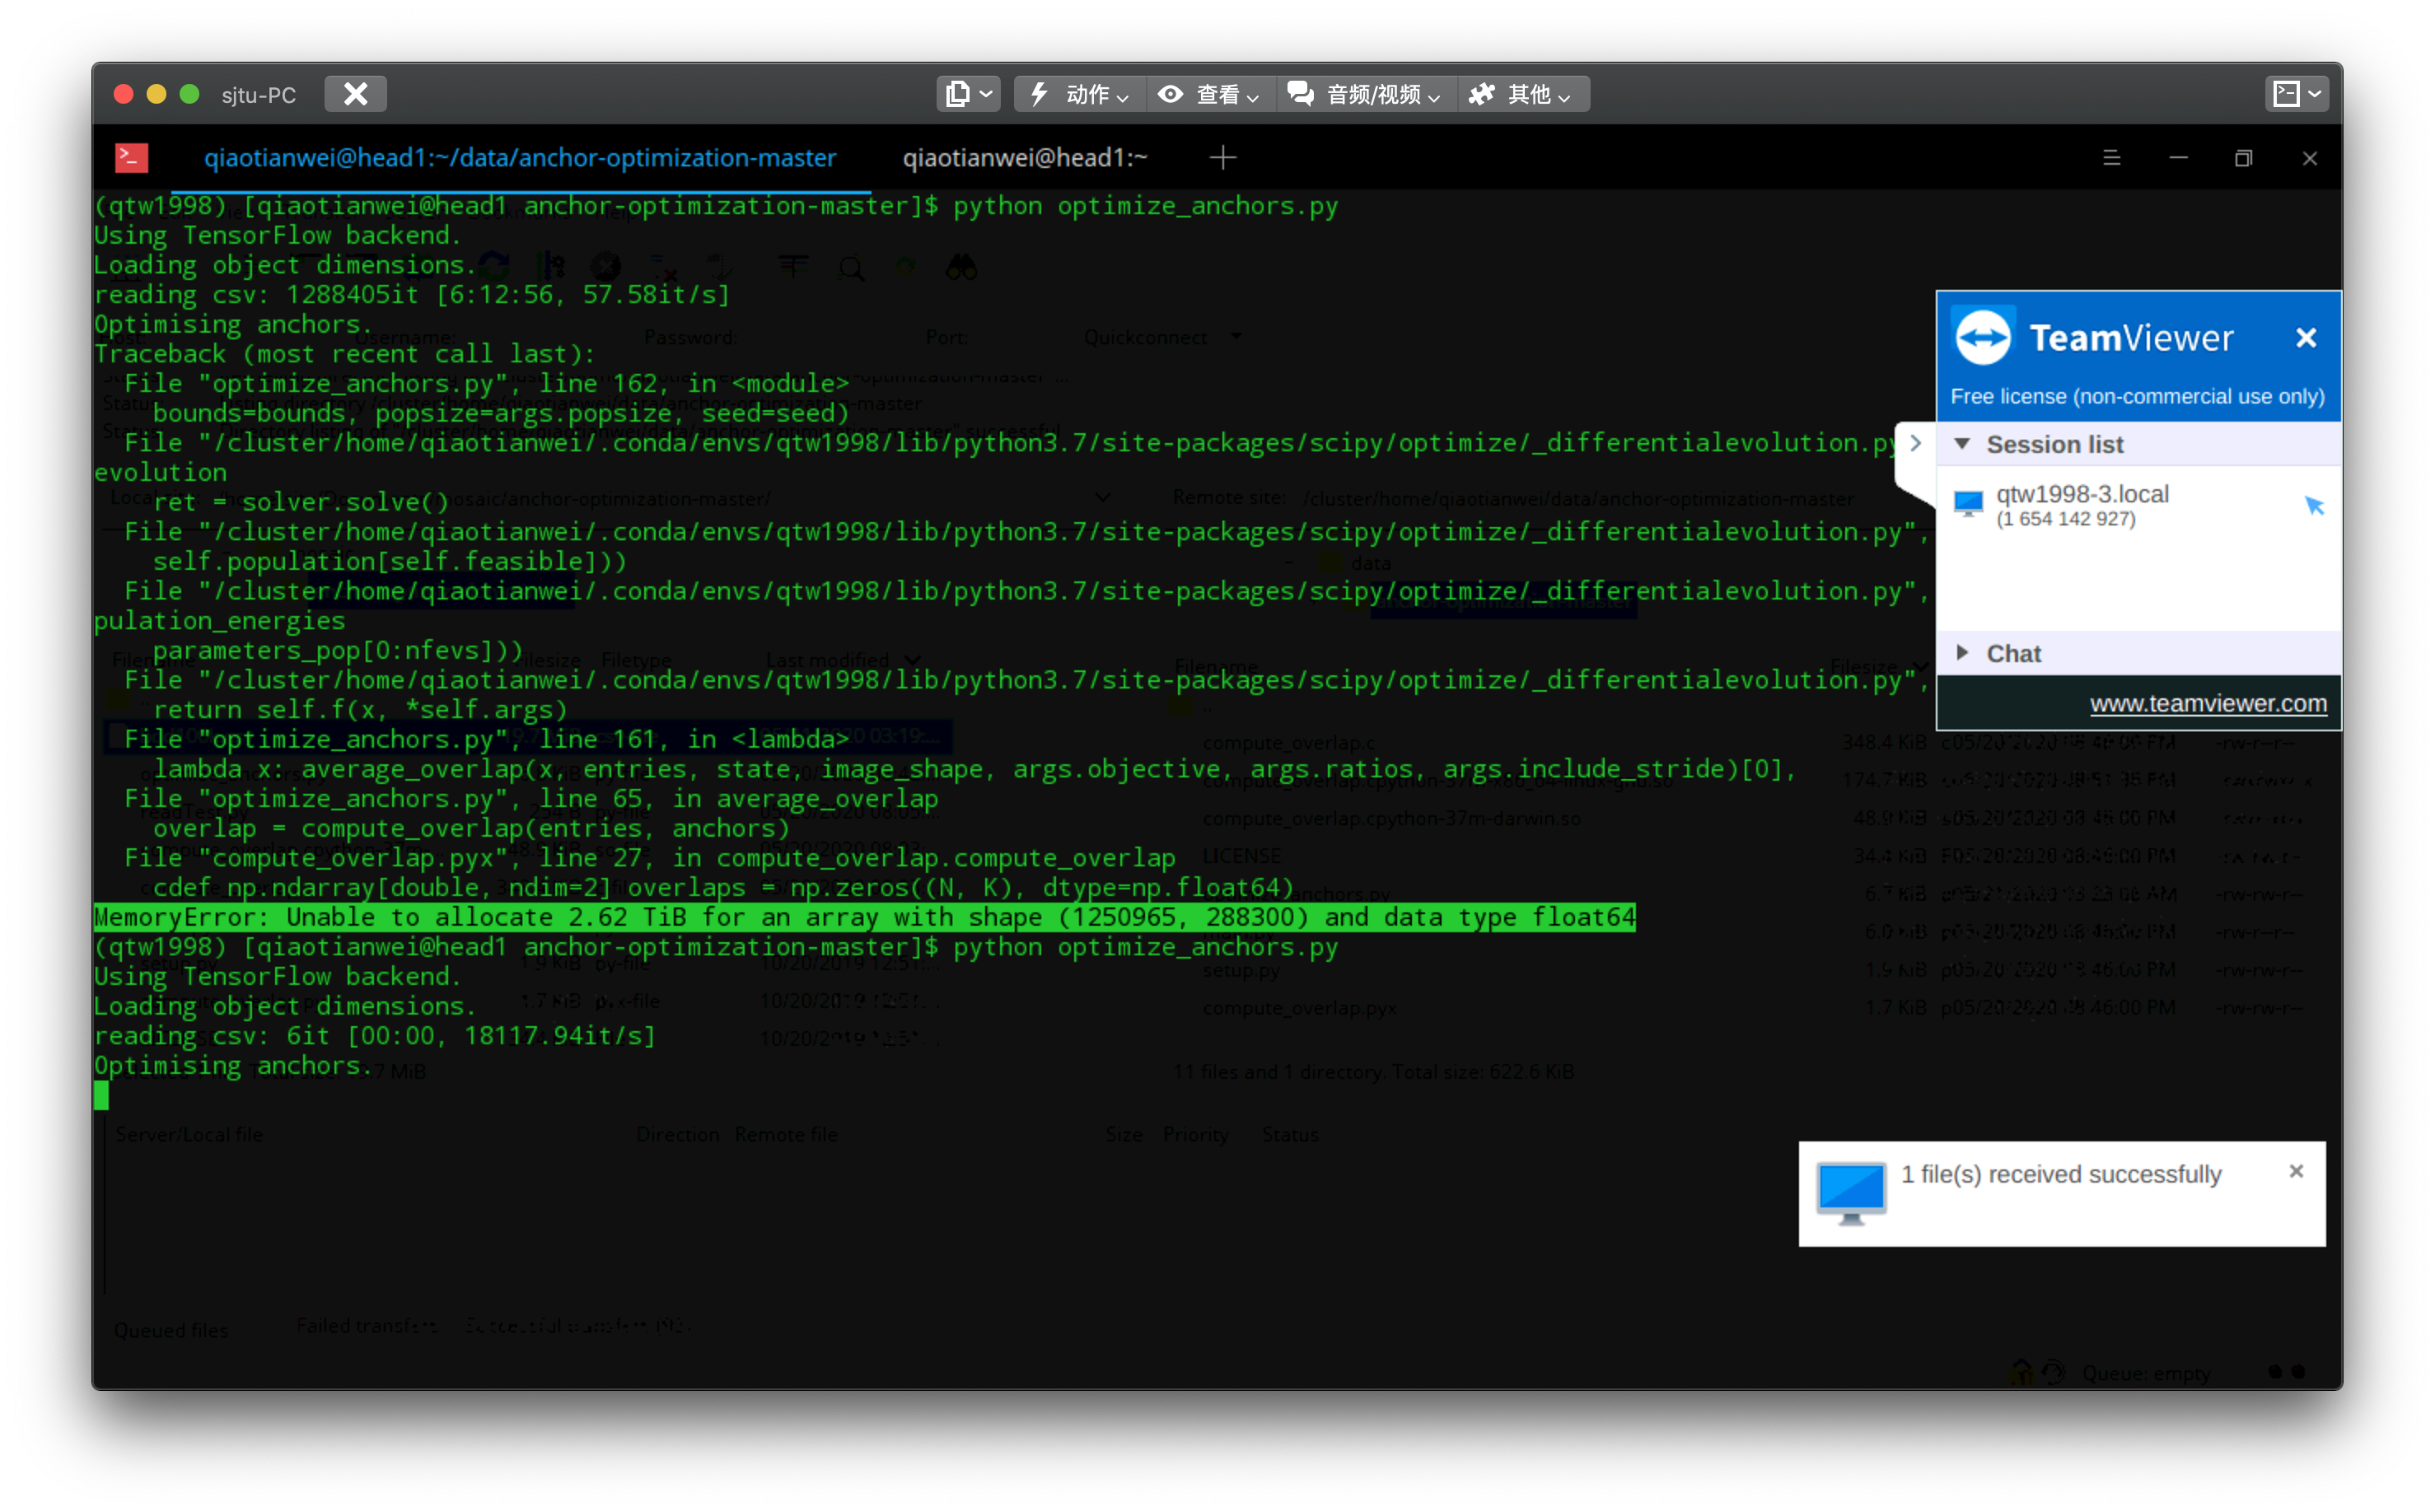Click the qtw1998-3.local session entry
Viewport: 2435px width, 1512px height.
pos(2082,505)
